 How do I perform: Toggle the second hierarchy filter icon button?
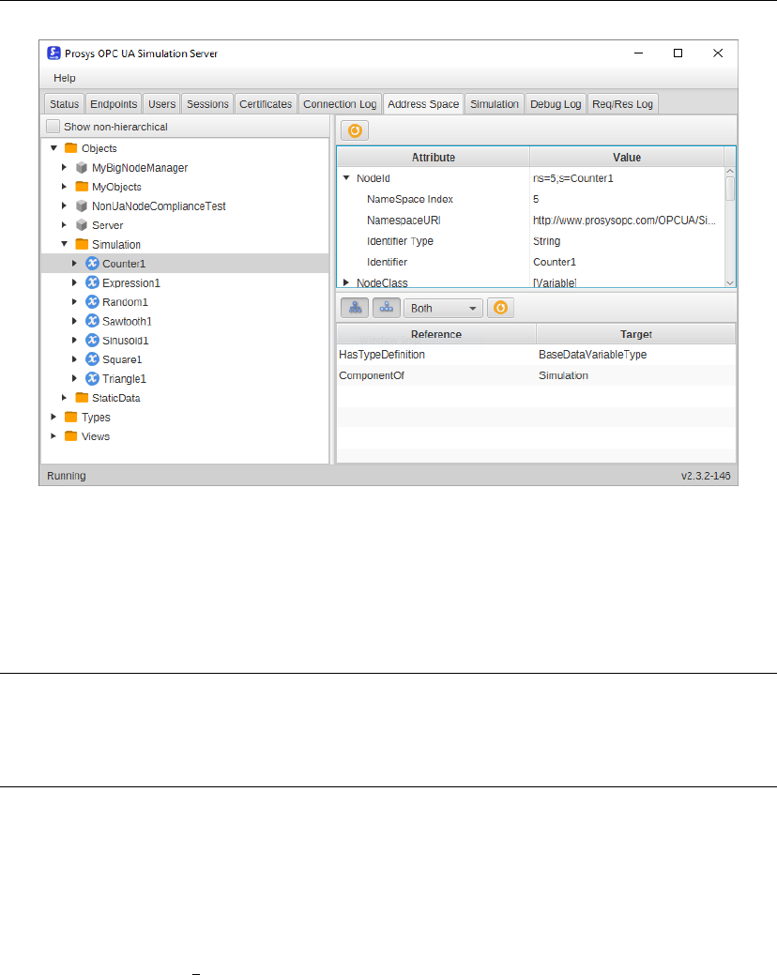pos(386,308)
